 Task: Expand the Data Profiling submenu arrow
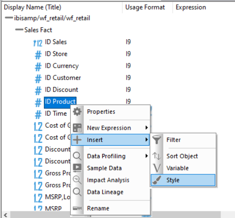pos(146,156)
